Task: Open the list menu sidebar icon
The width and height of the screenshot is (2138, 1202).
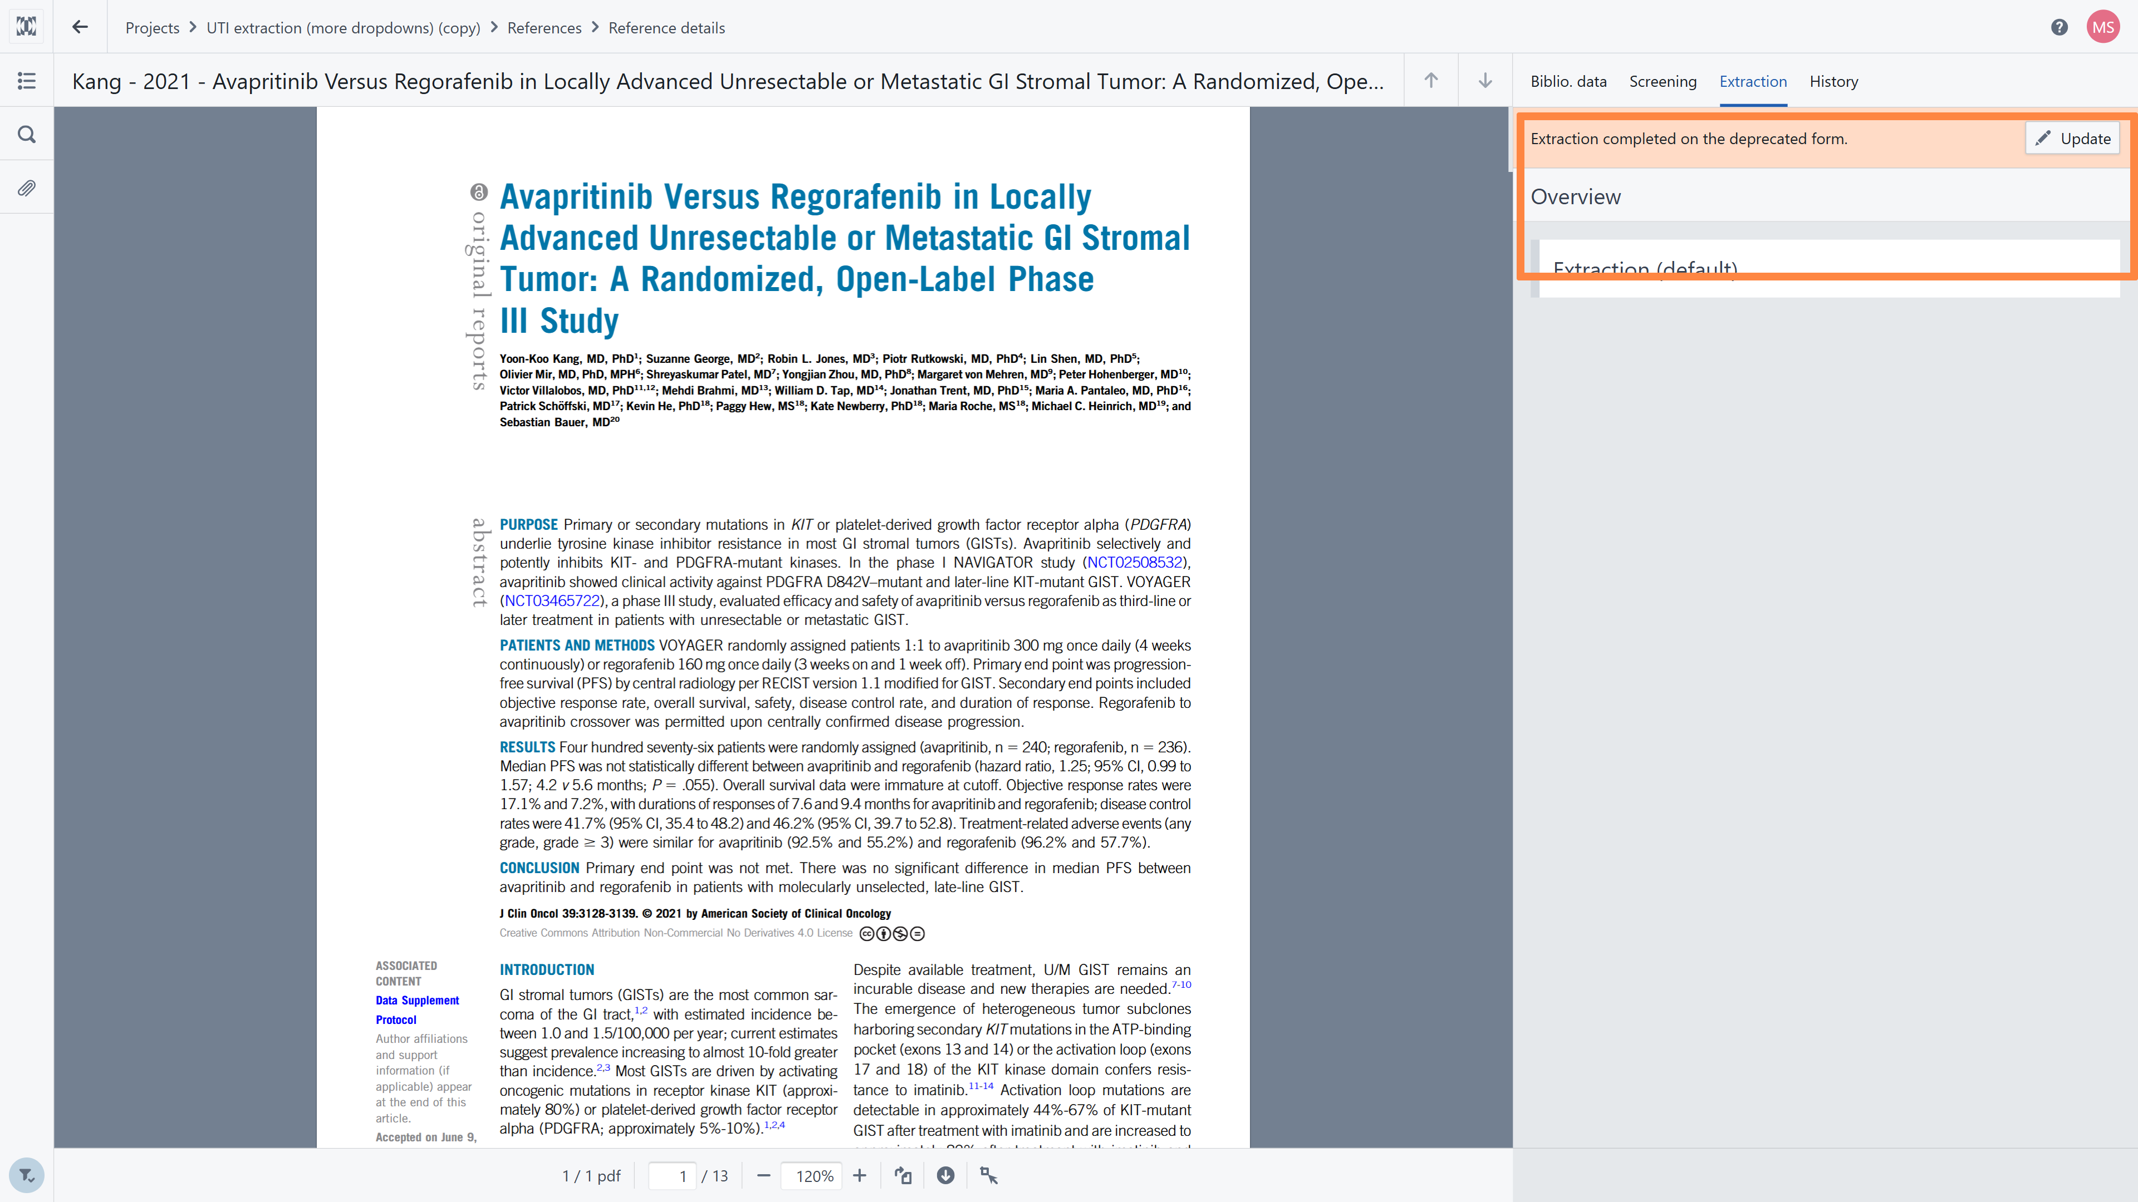Action: pos(27,81)
